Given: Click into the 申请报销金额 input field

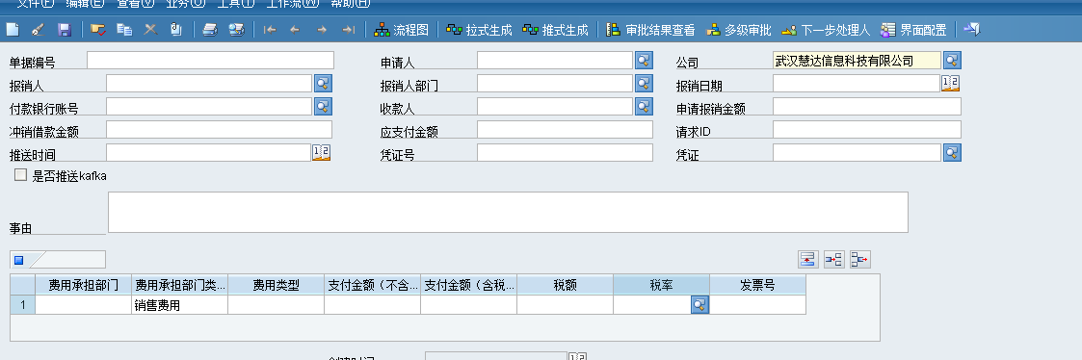Looking at the screenshot, I should (867, 106).
